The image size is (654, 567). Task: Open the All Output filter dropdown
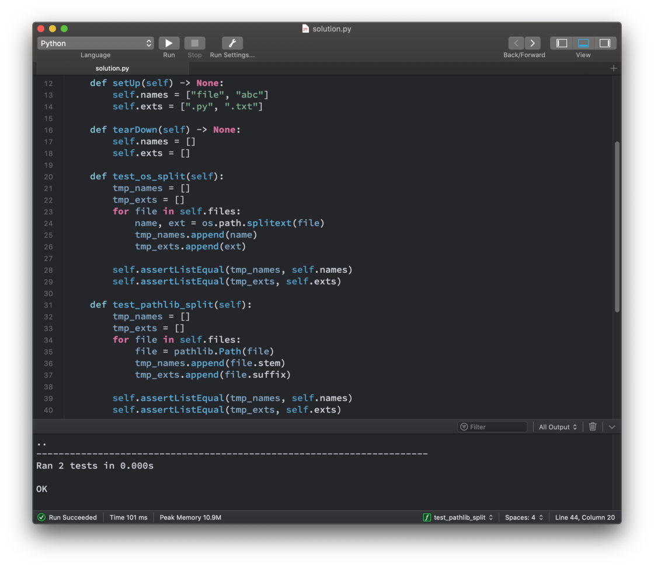tap(557, 426)
